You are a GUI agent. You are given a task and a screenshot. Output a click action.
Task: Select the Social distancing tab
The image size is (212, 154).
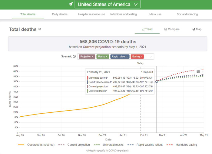click(x=187, y=14)
